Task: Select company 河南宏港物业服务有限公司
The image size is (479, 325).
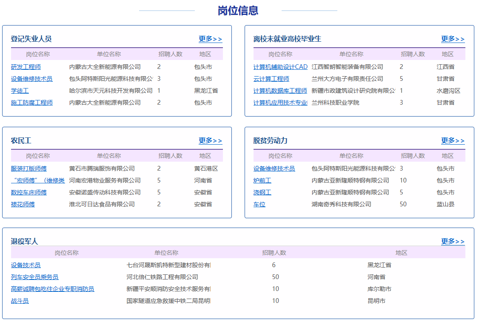Action: tap(105, 180)
